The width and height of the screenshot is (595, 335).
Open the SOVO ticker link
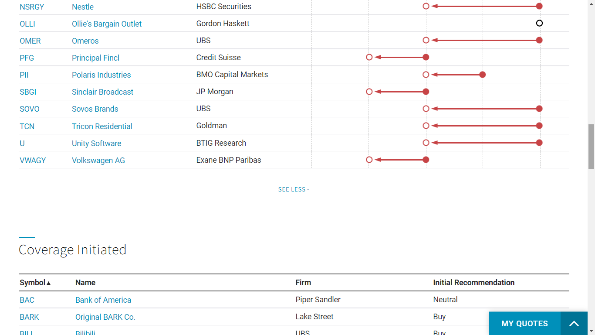point(29,109)
